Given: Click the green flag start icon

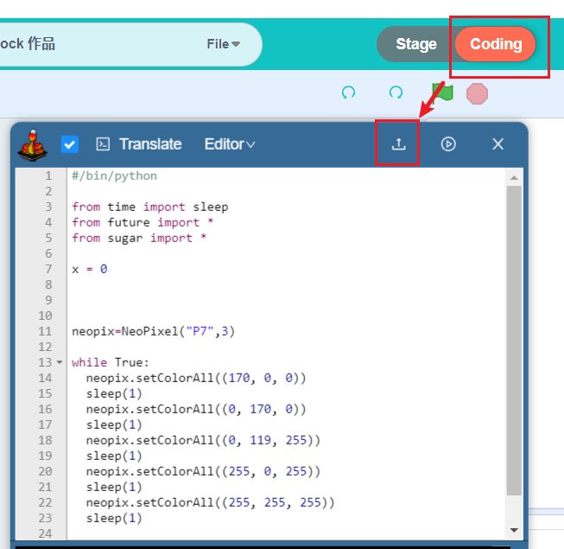Looking at the screenshot, I should click(443, 93).
